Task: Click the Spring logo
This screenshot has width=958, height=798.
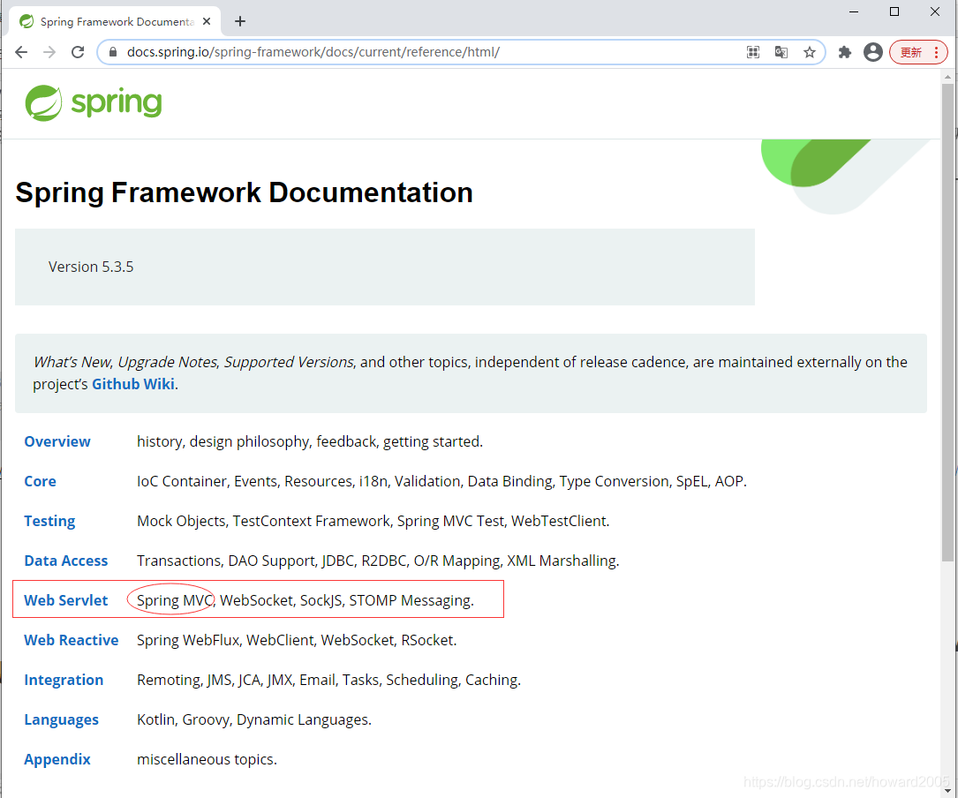Action: pyautogui.click(x=94, y=102)
